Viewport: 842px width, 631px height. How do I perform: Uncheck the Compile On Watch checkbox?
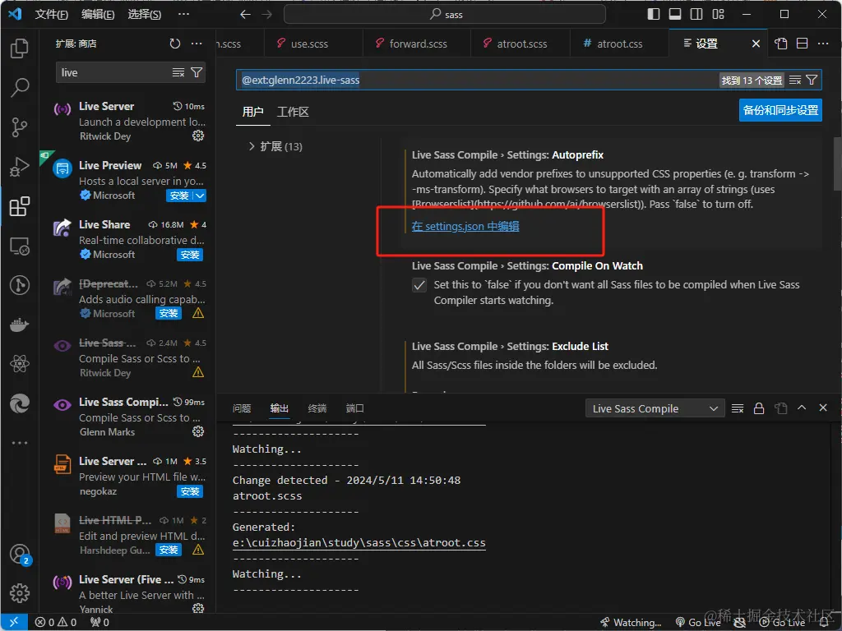point(419,285)
